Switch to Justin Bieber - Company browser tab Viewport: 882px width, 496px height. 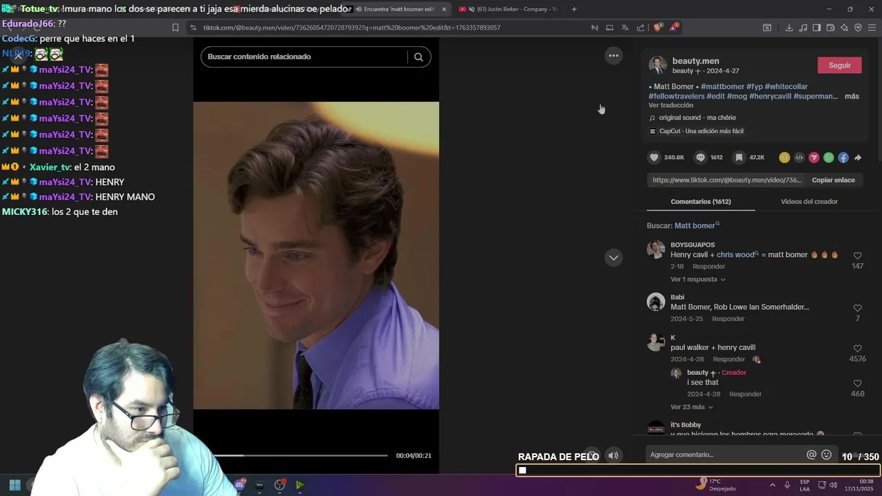point(510,9)
